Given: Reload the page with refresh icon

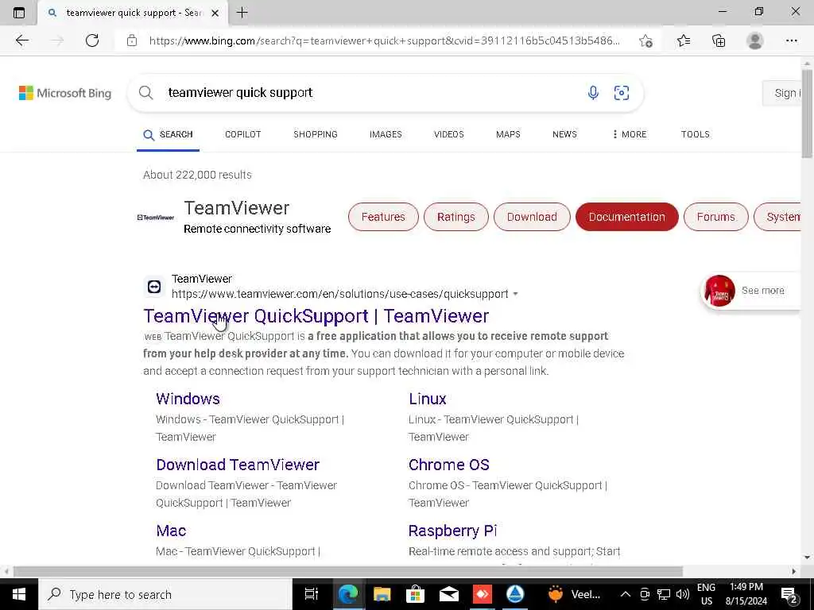Looking at the screenshot, I should pos(92,41).
